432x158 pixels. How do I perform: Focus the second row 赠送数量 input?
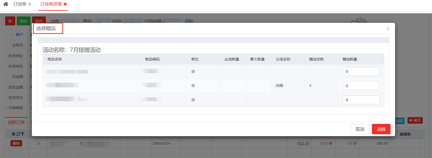point(361,86)
